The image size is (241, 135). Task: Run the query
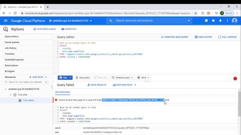click(x=63, y=78)
